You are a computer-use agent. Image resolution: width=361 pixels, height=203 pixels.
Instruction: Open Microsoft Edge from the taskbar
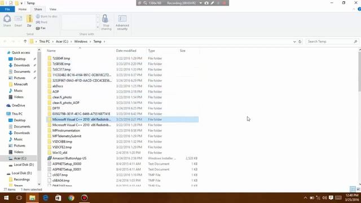pos(45,198)
